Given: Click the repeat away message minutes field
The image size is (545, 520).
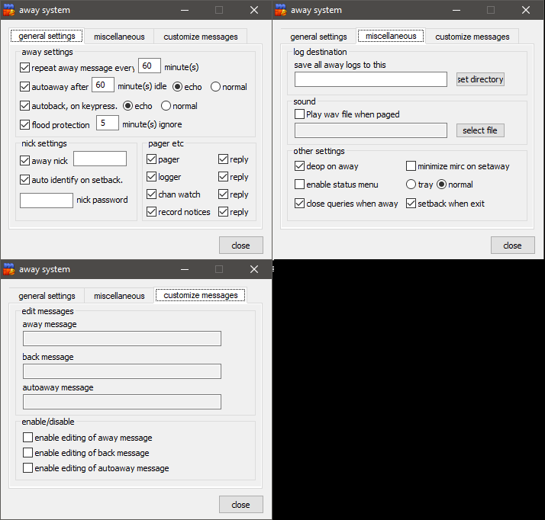Looking at the screenshot, I should click(150, 66).
